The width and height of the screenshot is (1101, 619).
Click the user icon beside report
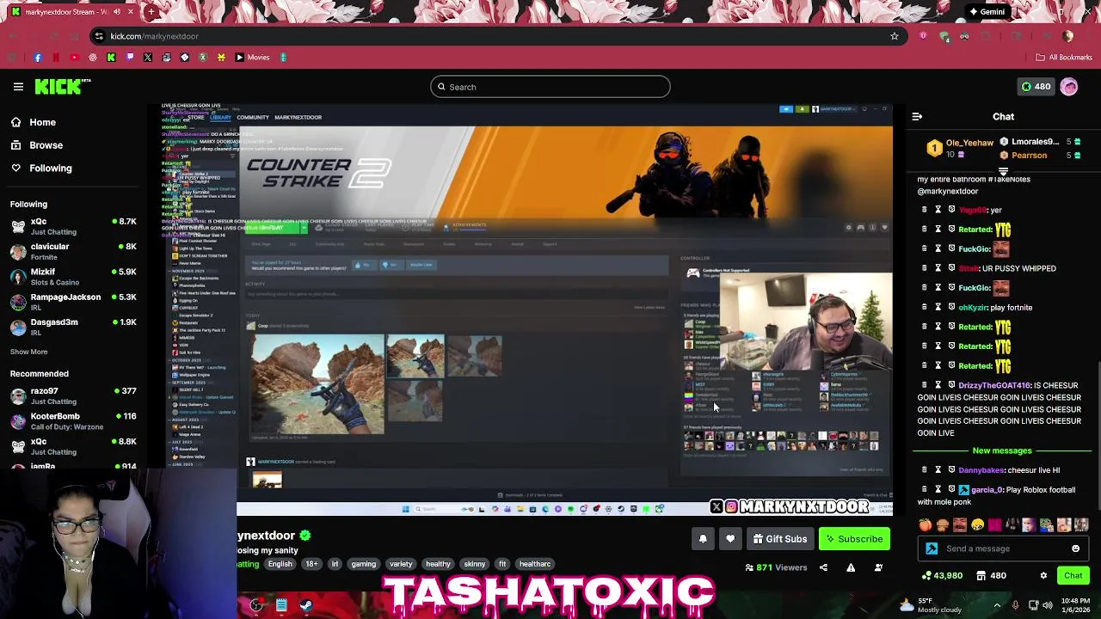point(878,567)
